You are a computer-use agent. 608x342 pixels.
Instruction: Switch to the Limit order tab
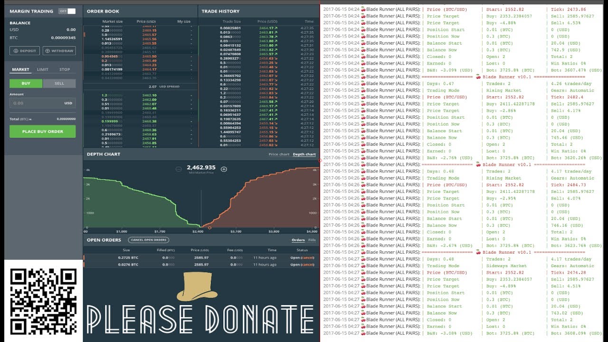pyautogui.click(x=43, y=69)
